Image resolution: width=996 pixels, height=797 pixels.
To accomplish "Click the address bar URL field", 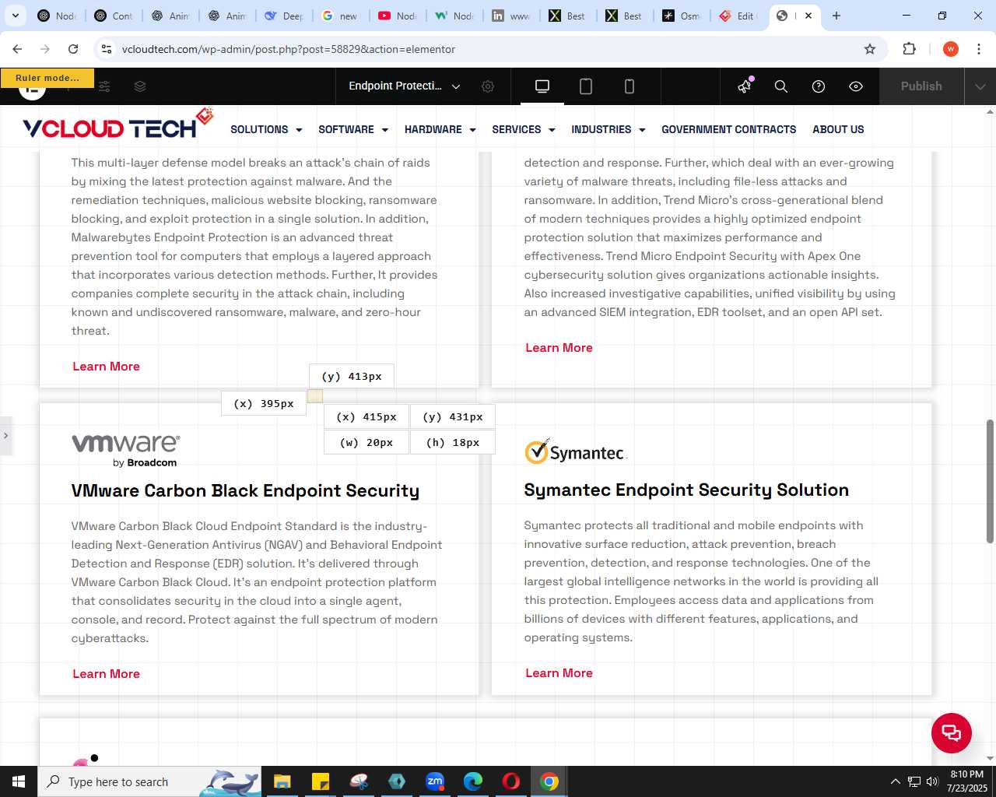I will click(490, 49).
